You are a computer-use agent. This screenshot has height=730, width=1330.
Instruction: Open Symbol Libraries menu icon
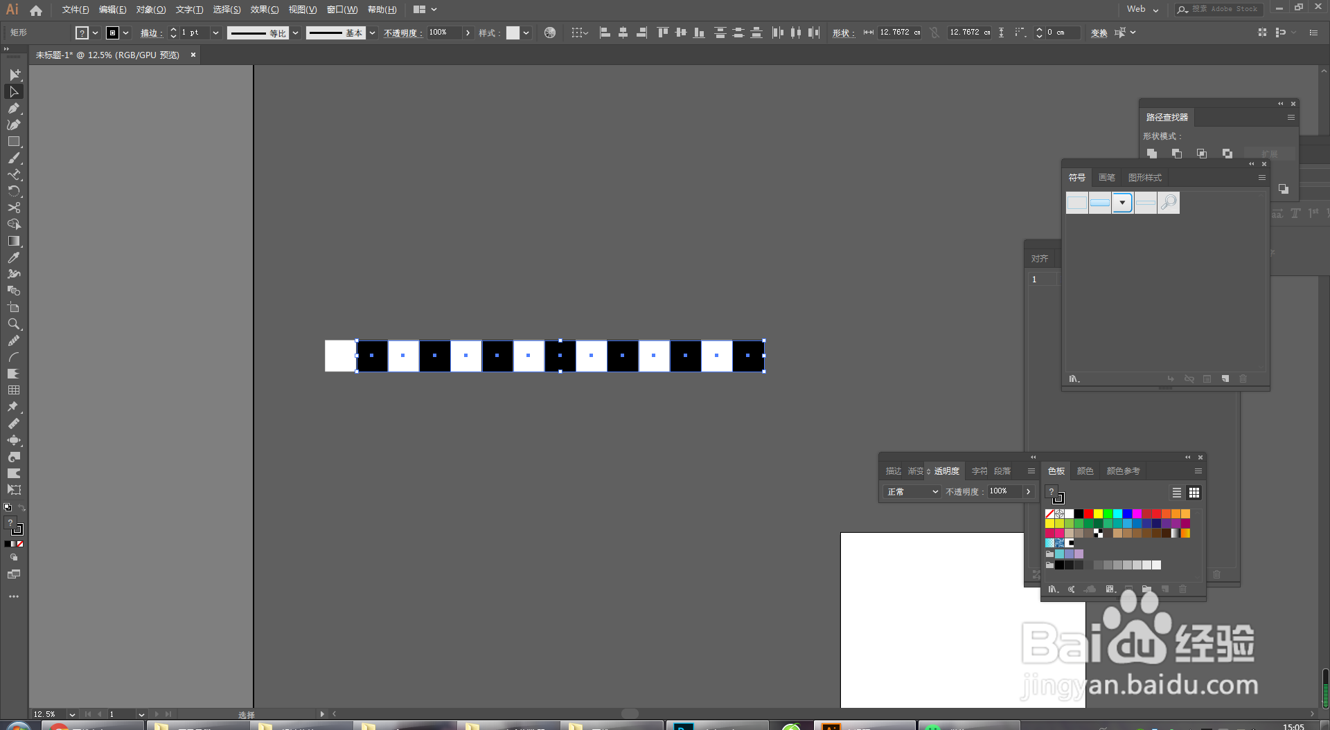1074,378
